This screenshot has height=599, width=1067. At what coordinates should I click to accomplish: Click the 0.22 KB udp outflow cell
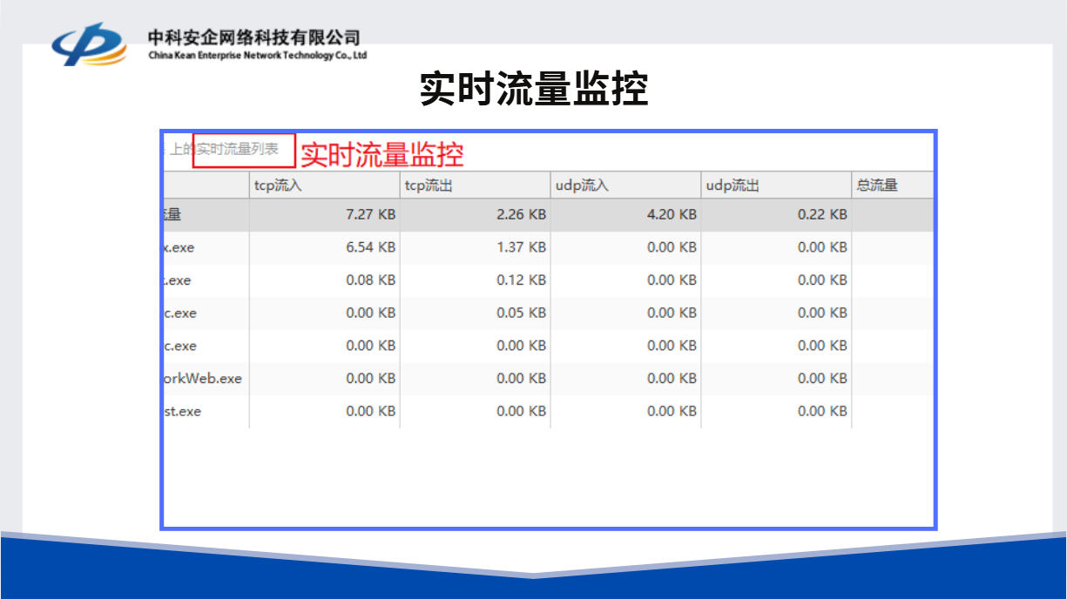(822, 214)
